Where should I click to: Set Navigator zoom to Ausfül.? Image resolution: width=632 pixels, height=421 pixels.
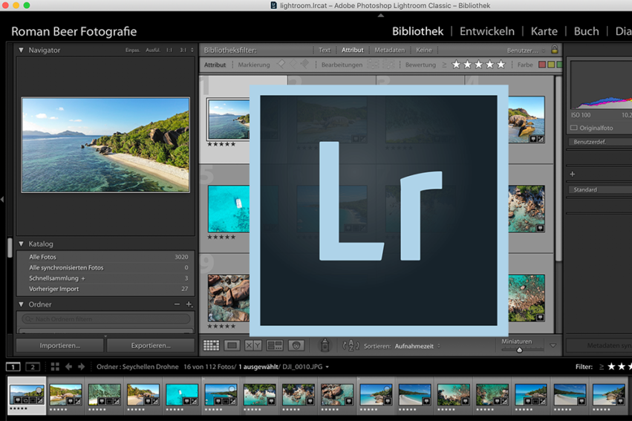click(x=153, y=50)
